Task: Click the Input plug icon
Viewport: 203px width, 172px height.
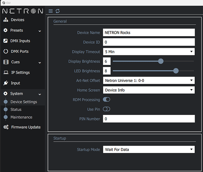Action: pyautogui.click(x=6, y=83)
